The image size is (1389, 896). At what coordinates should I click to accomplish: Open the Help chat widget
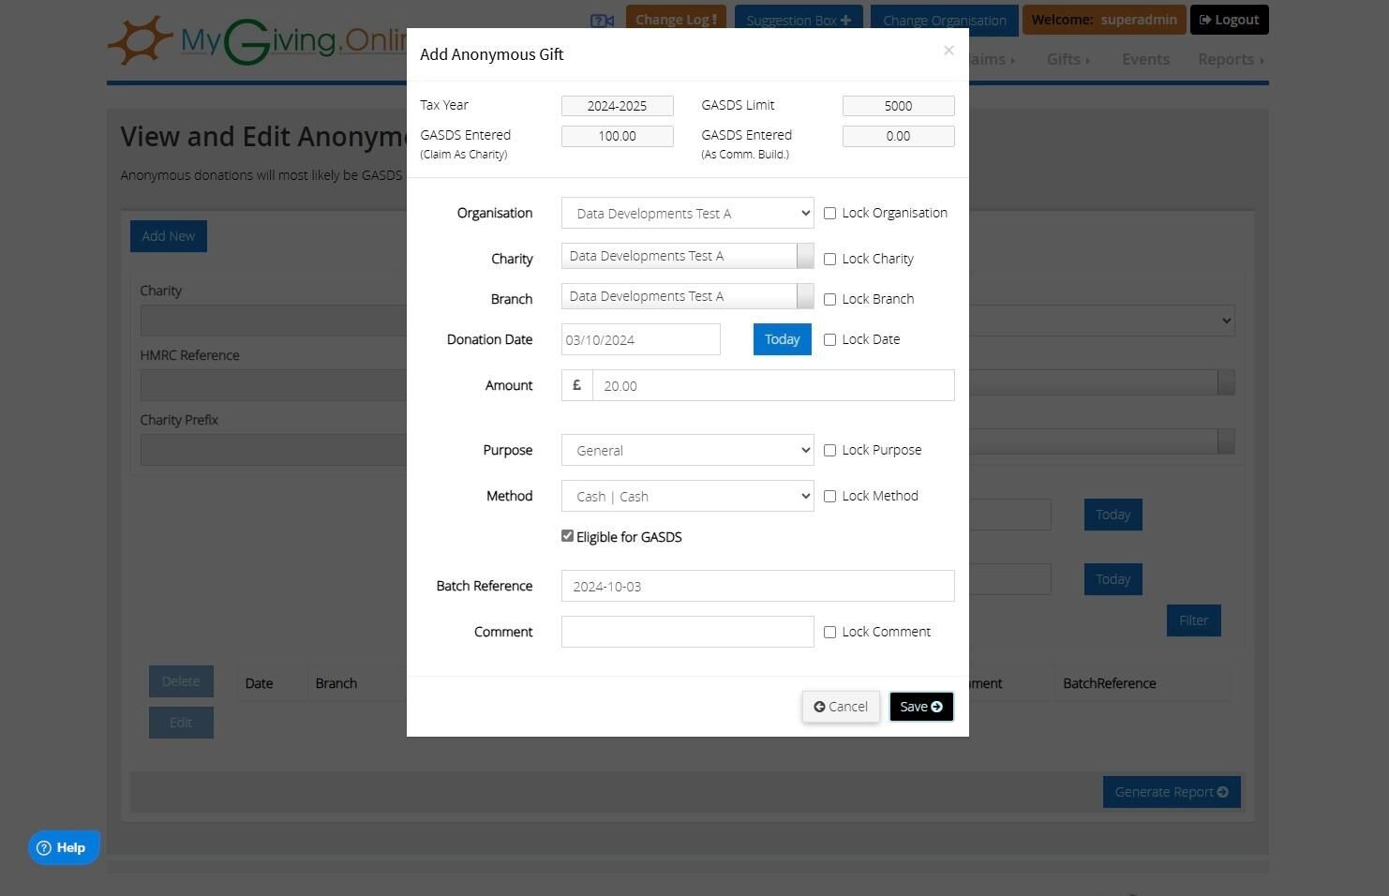[x=63, y=847]
